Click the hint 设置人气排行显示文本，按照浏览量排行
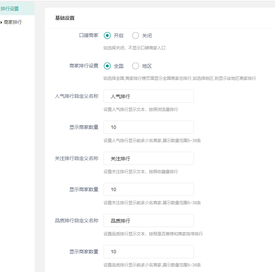The image size is (275, 272). click(x=141, y=110)
